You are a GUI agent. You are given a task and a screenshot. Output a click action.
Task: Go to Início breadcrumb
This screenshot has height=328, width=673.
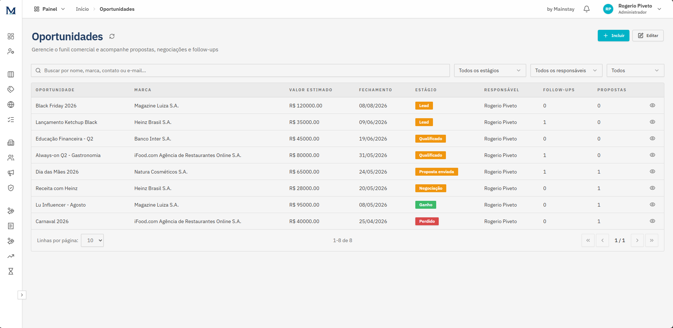(82, 9)
